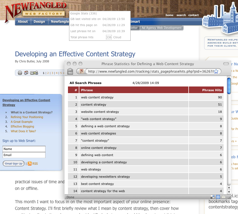Click the Name input field
The height and width of the screenshot is (214, 238).
click(x=24, y=149)
